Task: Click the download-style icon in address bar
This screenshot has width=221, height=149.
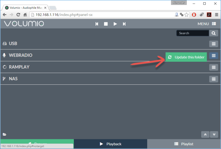Action: [x=176, y=15]
